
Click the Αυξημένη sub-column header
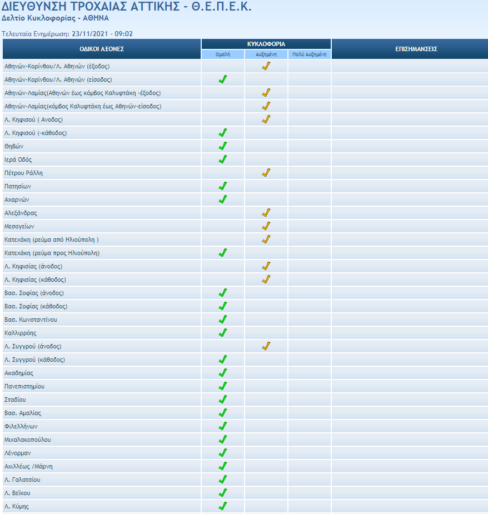[266, 54]
